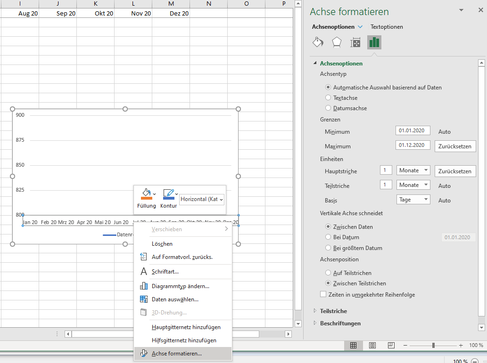Open the pane options arrow beside the pane close button
The height and width of the screenshot is (363, 487).
tap(461, 10)
